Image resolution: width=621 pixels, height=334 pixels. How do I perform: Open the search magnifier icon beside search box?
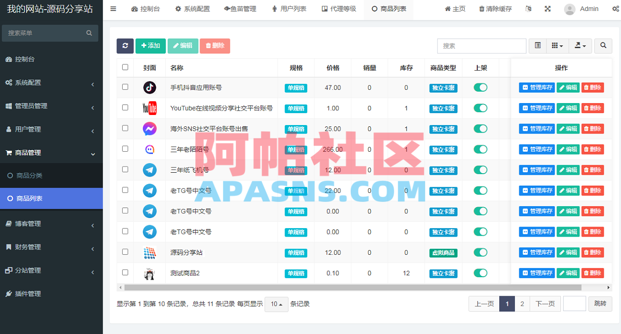pos(603,46)
